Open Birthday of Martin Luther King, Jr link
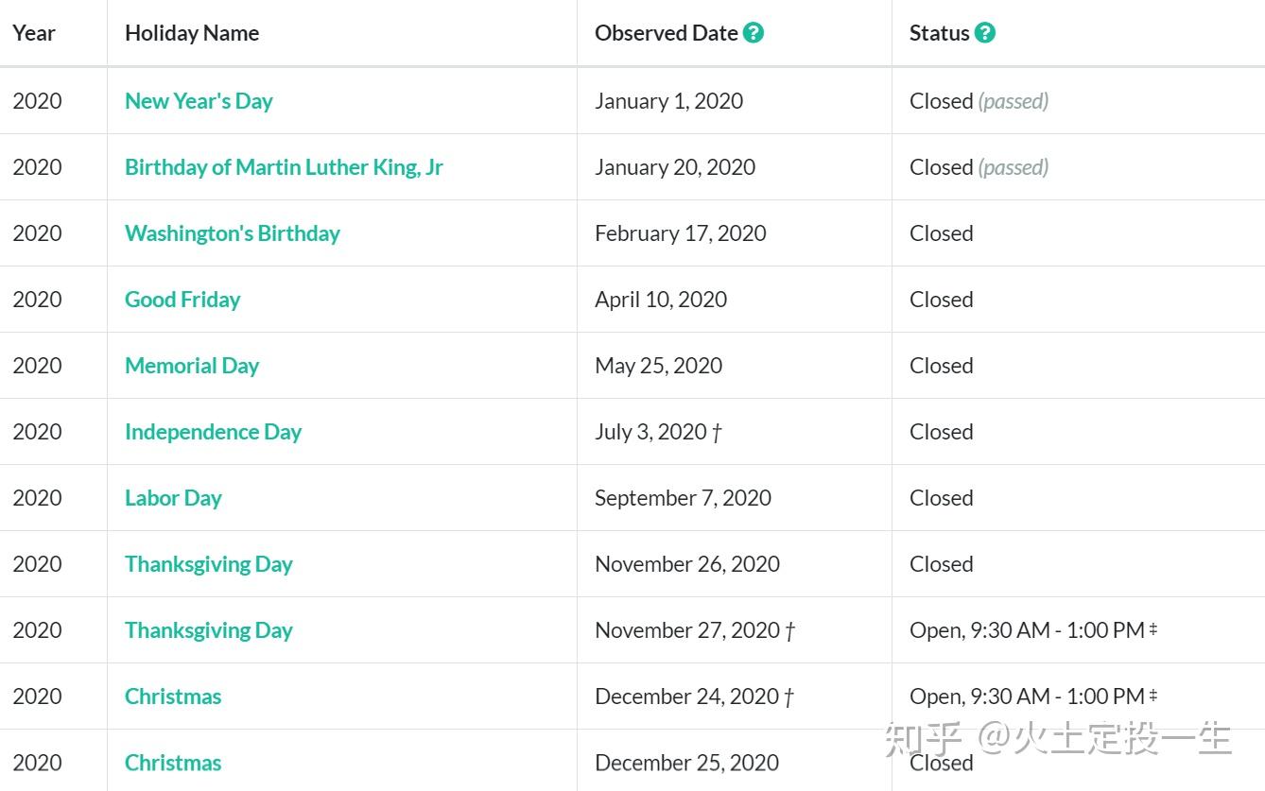This screenshot has height=791, width=1265. [x=284, y=167]
